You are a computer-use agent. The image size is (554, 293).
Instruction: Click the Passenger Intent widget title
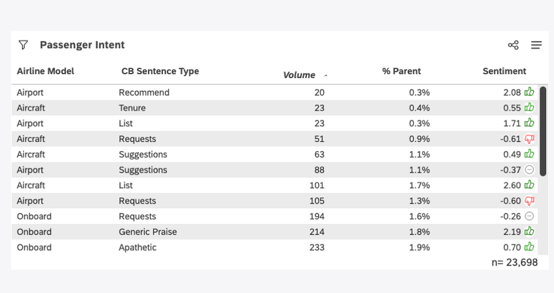point(82,45)
